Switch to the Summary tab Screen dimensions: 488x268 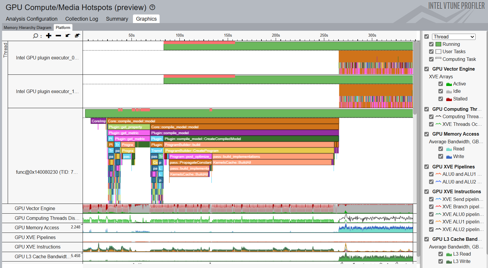[x=117, y=19]
